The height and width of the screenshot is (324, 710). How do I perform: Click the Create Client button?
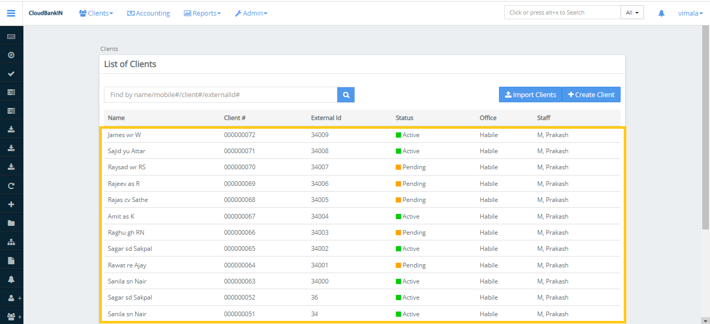click(x=591, y=95)
